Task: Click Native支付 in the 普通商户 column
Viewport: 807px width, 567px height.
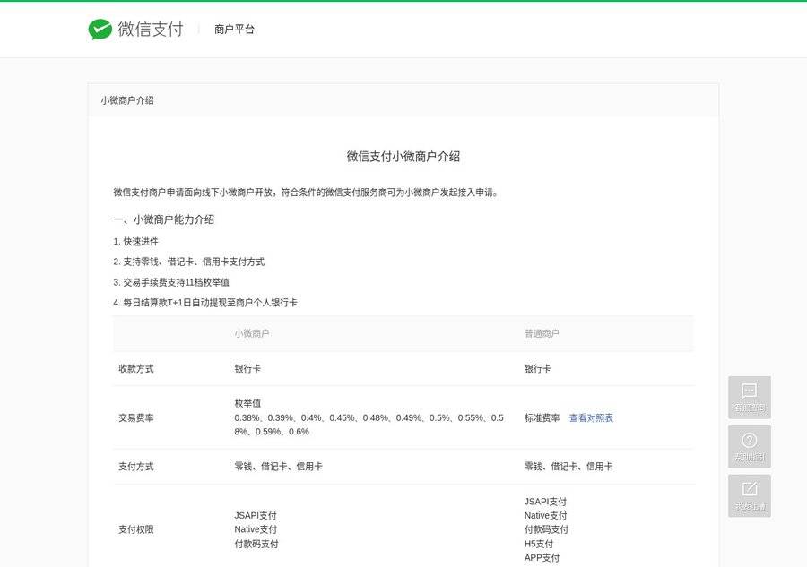Action: (x=545, y=516)
